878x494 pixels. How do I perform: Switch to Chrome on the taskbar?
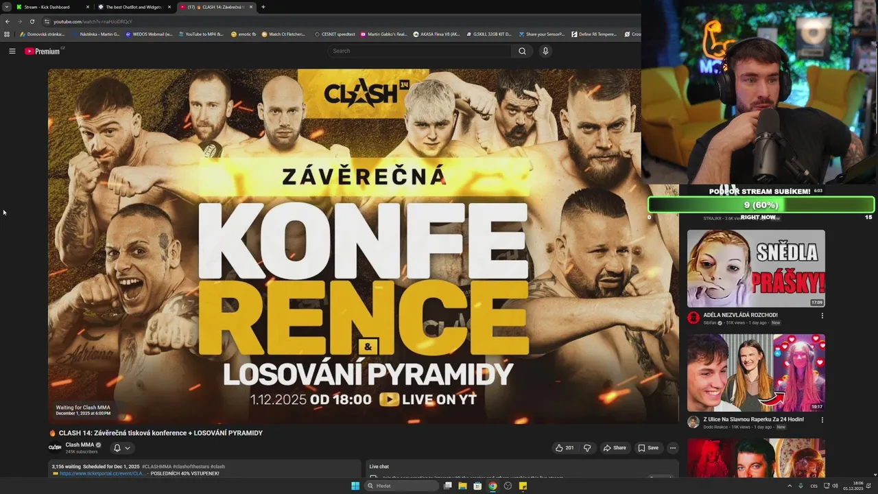coord(493,486)
